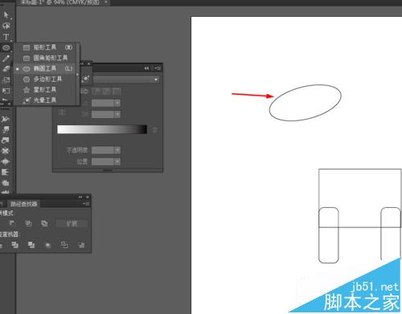This screenshot has height=314, width=402.
Task: Select the Eraser tool
Action: (6, 69)
